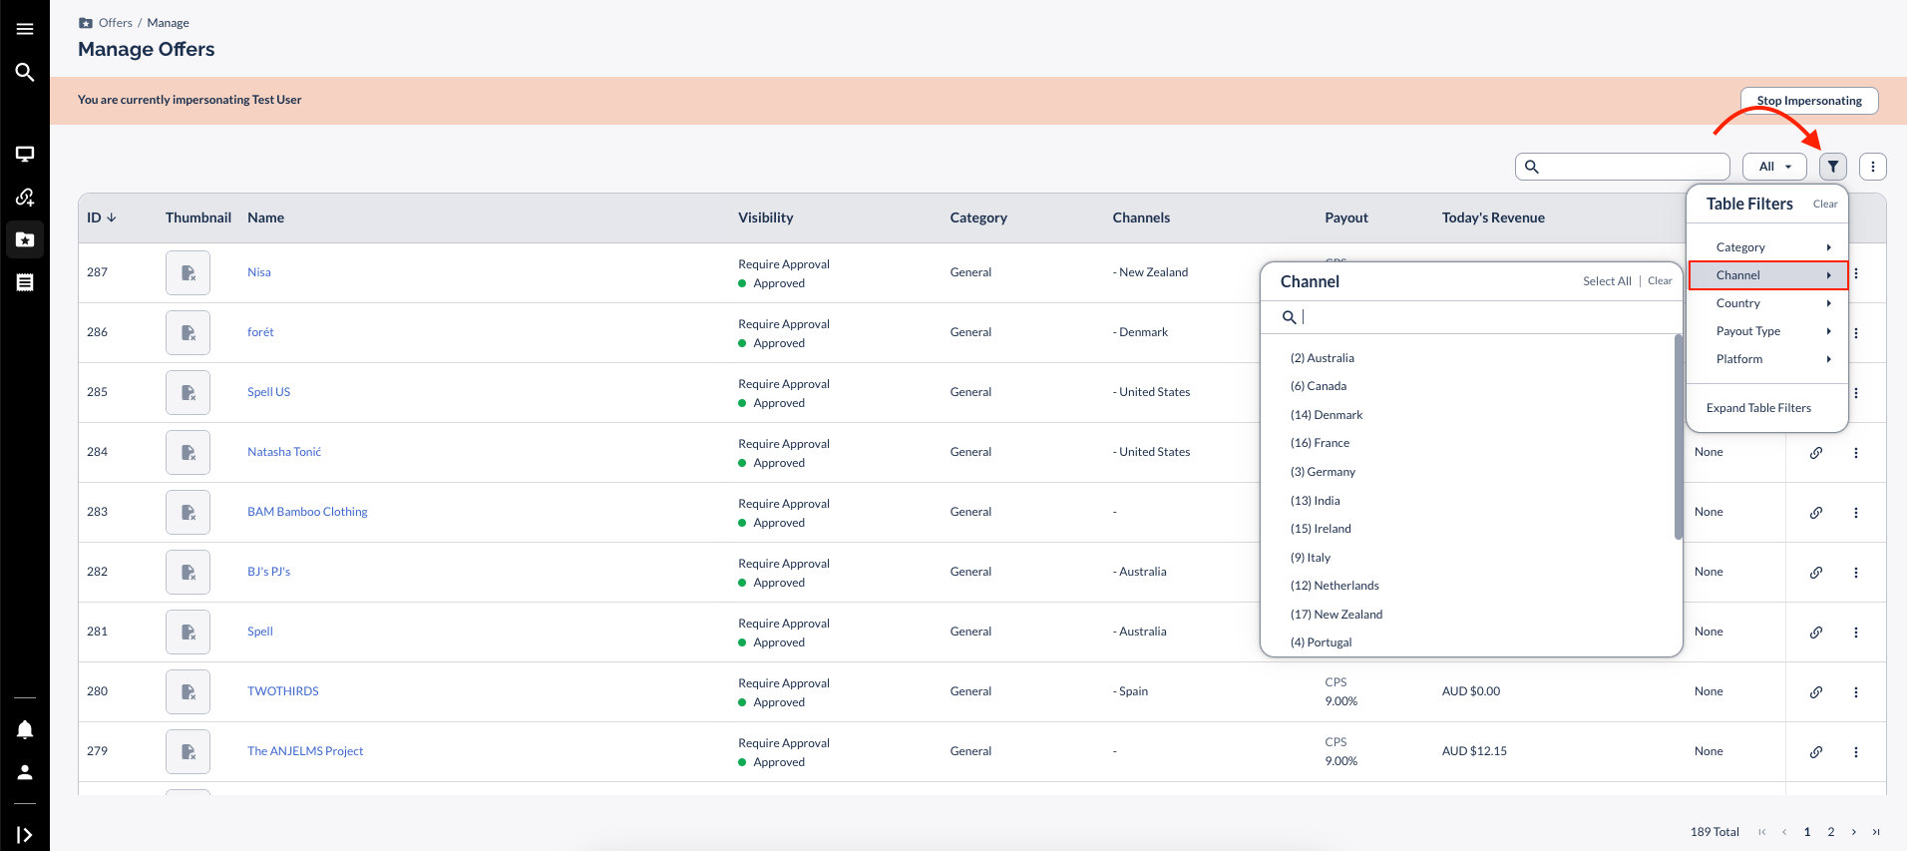Click the magnifier icon in the left sidebar
1907x851 pixels.
[25, 72]
